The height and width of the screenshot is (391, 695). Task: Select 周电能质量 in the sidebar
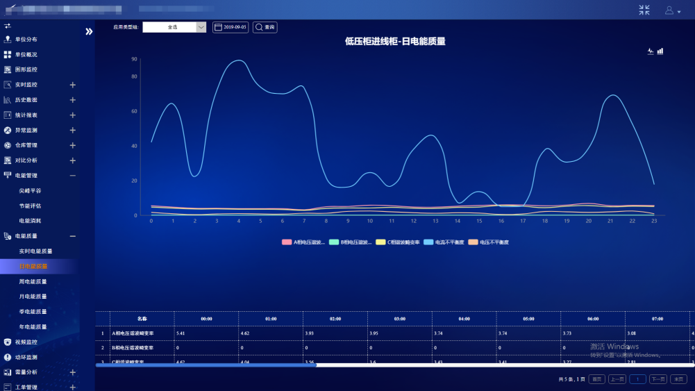[x=33, y=281]
